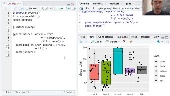Click the webcam video thumbnail

(156, 8)
